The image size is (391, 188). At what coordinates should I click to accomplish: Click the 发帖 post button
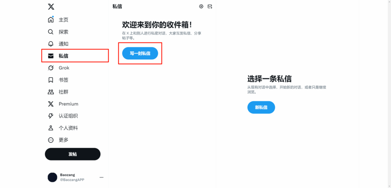(73, 154)
